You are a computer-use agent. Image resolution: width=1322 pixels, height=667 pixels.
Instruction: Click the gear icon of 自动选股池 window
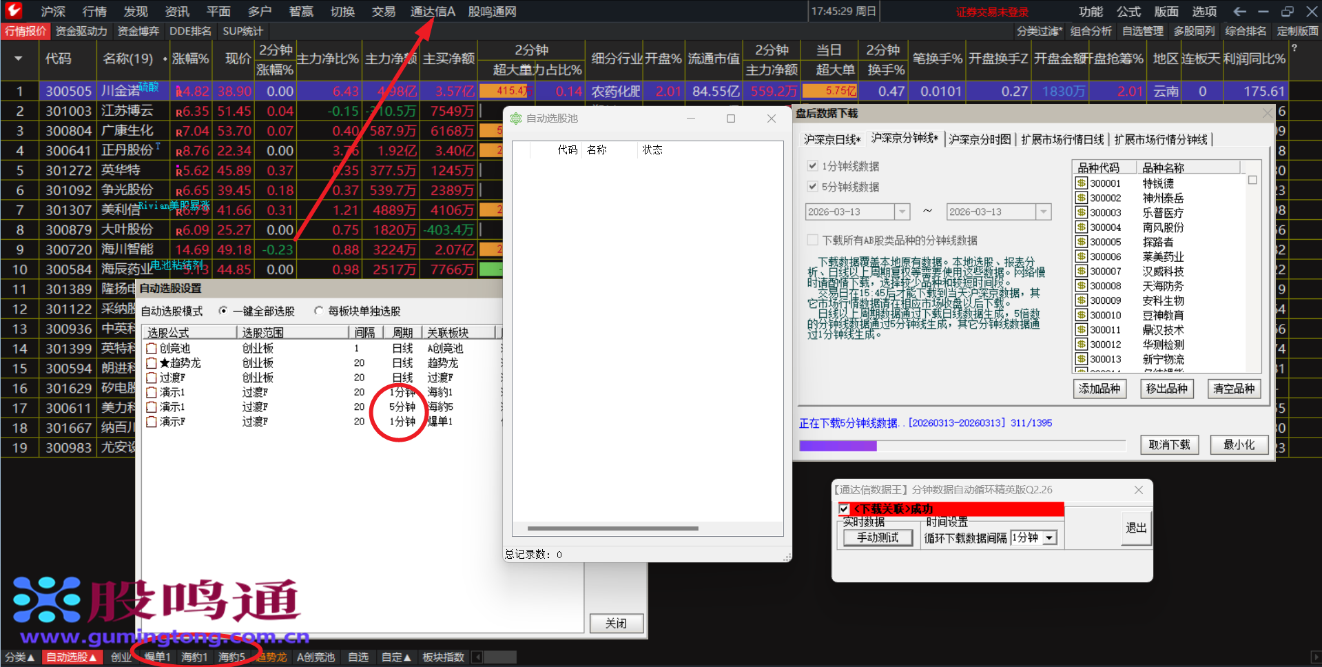[x=516, y=119]
